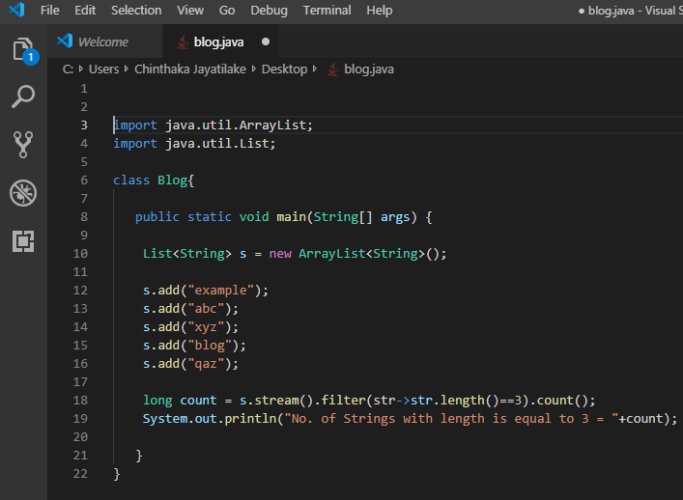Open the Selection menu
This screenshot has width=683, height=500.
[136, 10]
